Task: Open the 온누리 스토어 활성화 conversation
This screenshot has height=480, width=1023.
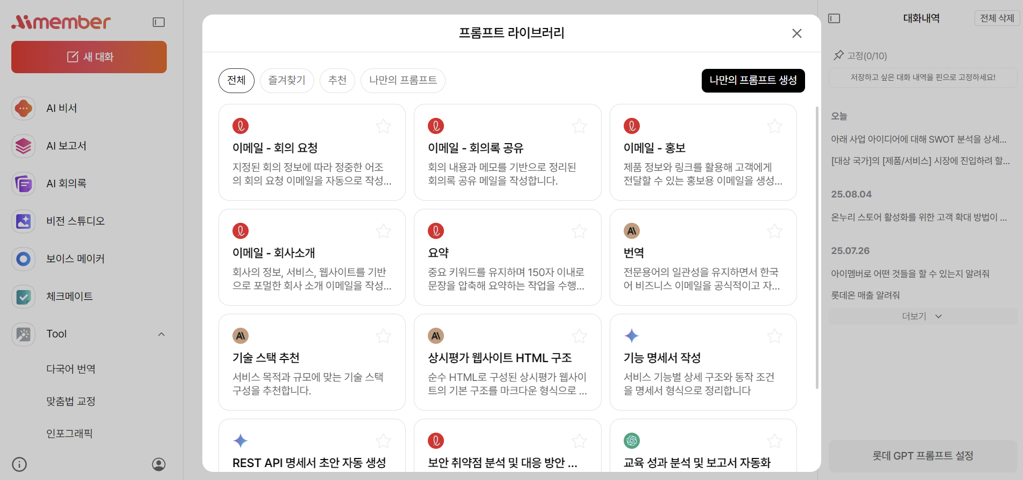Action: point(919,217)
